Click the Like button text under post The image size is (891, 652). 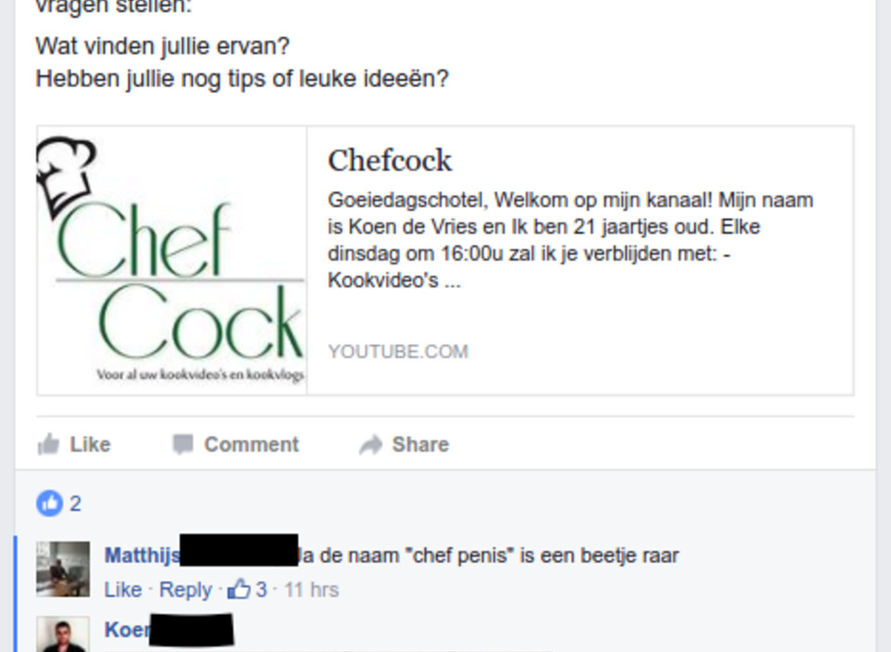click(90, 444)
